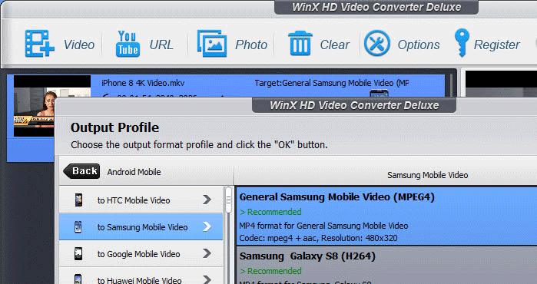This screenshot has height=284, width=537.
Task: Click the category list scrollbar handle
Action: pyautogui.click(x=228, y=200)
